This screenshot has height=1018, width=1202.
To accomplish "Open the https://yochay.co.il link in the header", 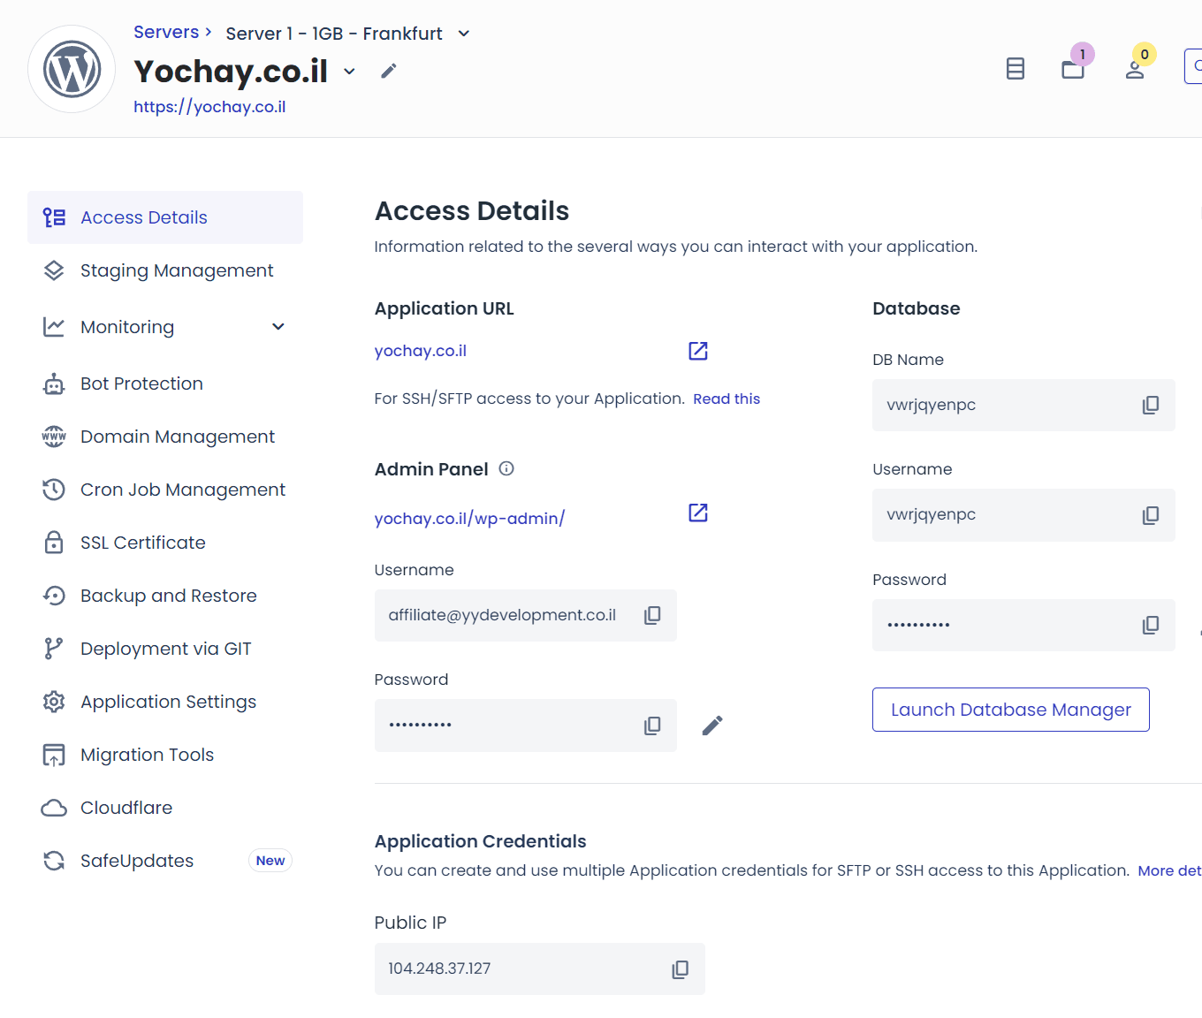I will click(x=209, y=107).
